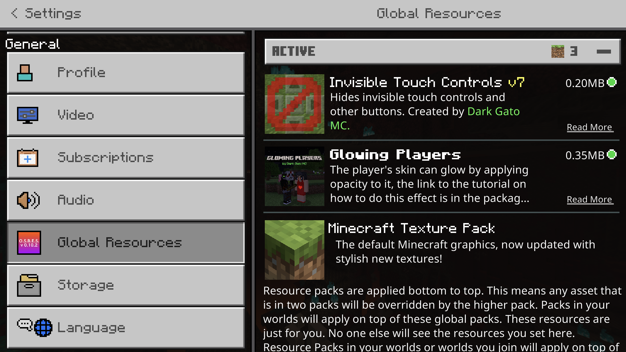Click the Profile character icon
Image resolution: width=626 pixels, height=352 pixels.
coord(25,73)
